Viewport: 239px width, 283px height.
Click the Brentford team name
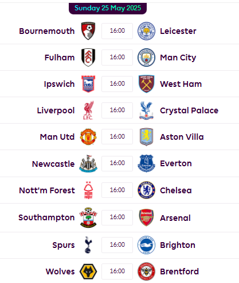point(179,271)
